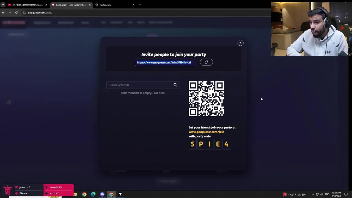The width and height of the screenshot is (352, 198).
Task: Open the tab search dropdown arrow
Action: (x=3, y=5)
